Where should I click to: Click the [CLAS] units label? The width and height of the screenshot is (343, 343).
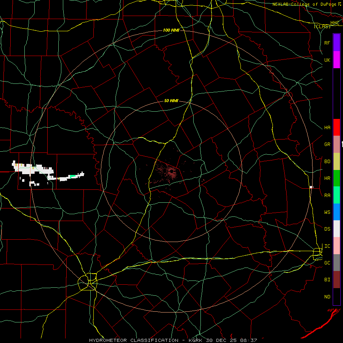pos(322,27)
